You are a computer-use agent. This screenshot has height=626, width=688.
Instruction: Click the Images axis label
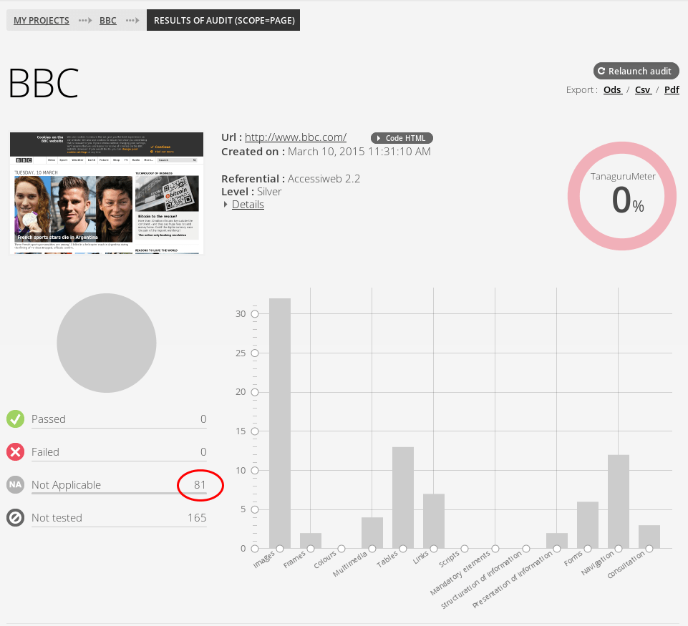tap(264, 559)
